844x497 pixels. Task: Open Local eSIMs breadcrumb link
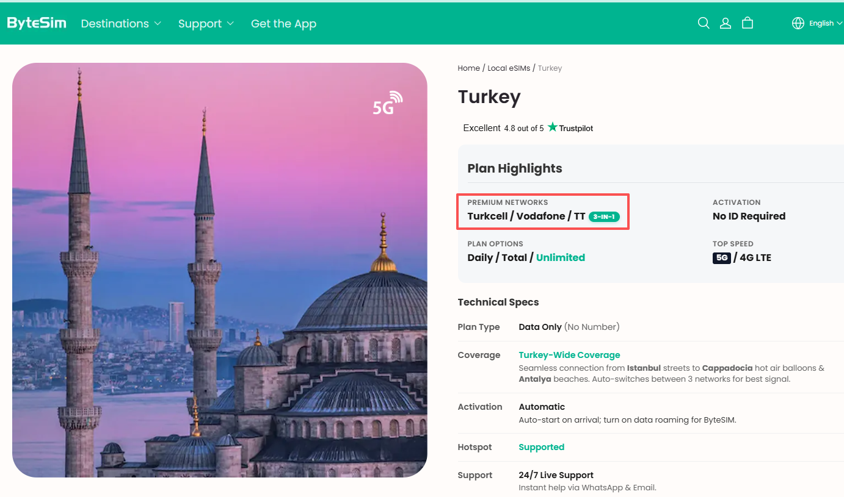[509, 68]
